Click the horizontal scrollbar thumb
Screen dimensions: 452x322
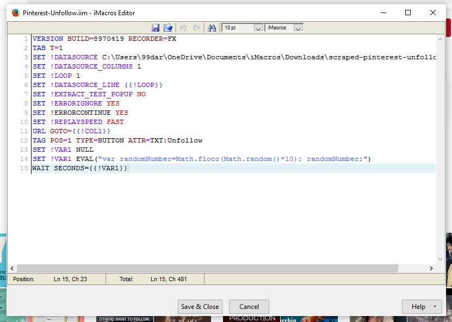[x=207, y=268]
